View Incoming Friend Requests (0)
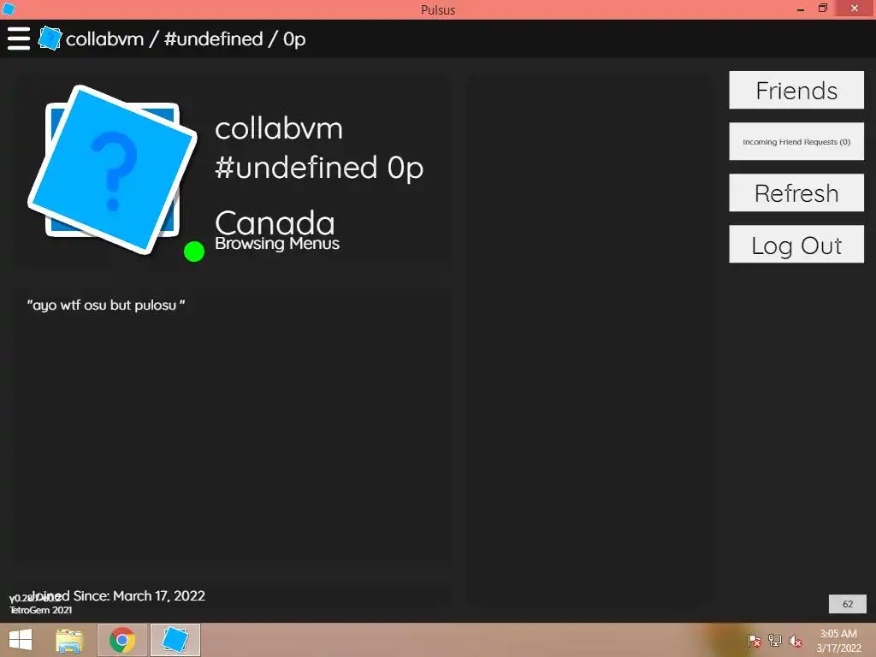 [x=796, y=141]
